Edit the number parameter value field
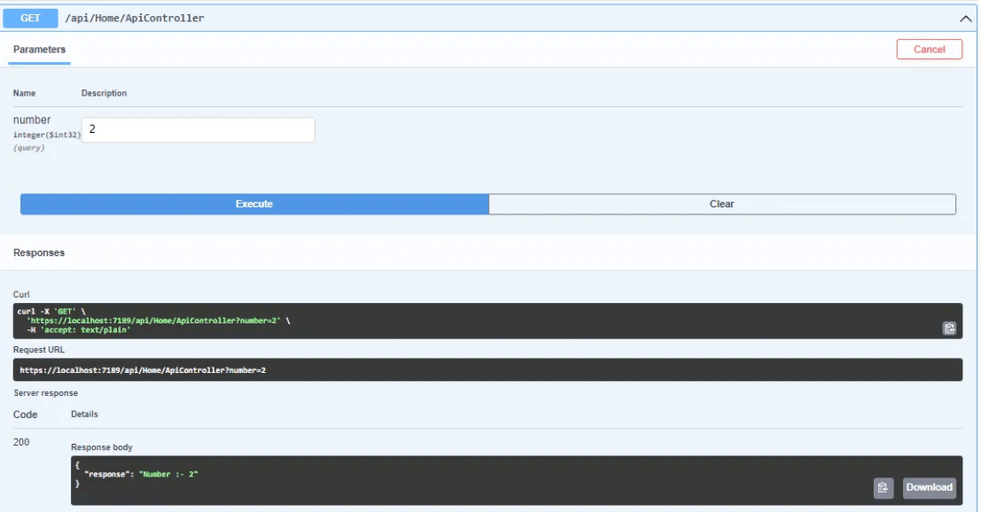The width and height of the screenshot is (981, 512). click(197, 129)
